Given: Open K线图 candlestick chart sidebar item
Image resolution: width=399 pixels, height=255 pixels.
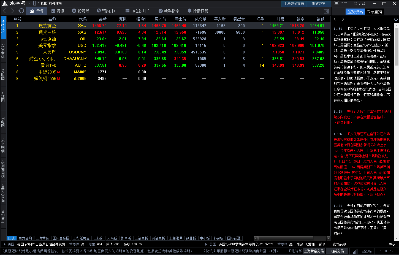Looking at the screenshot, I should point(3,97).
